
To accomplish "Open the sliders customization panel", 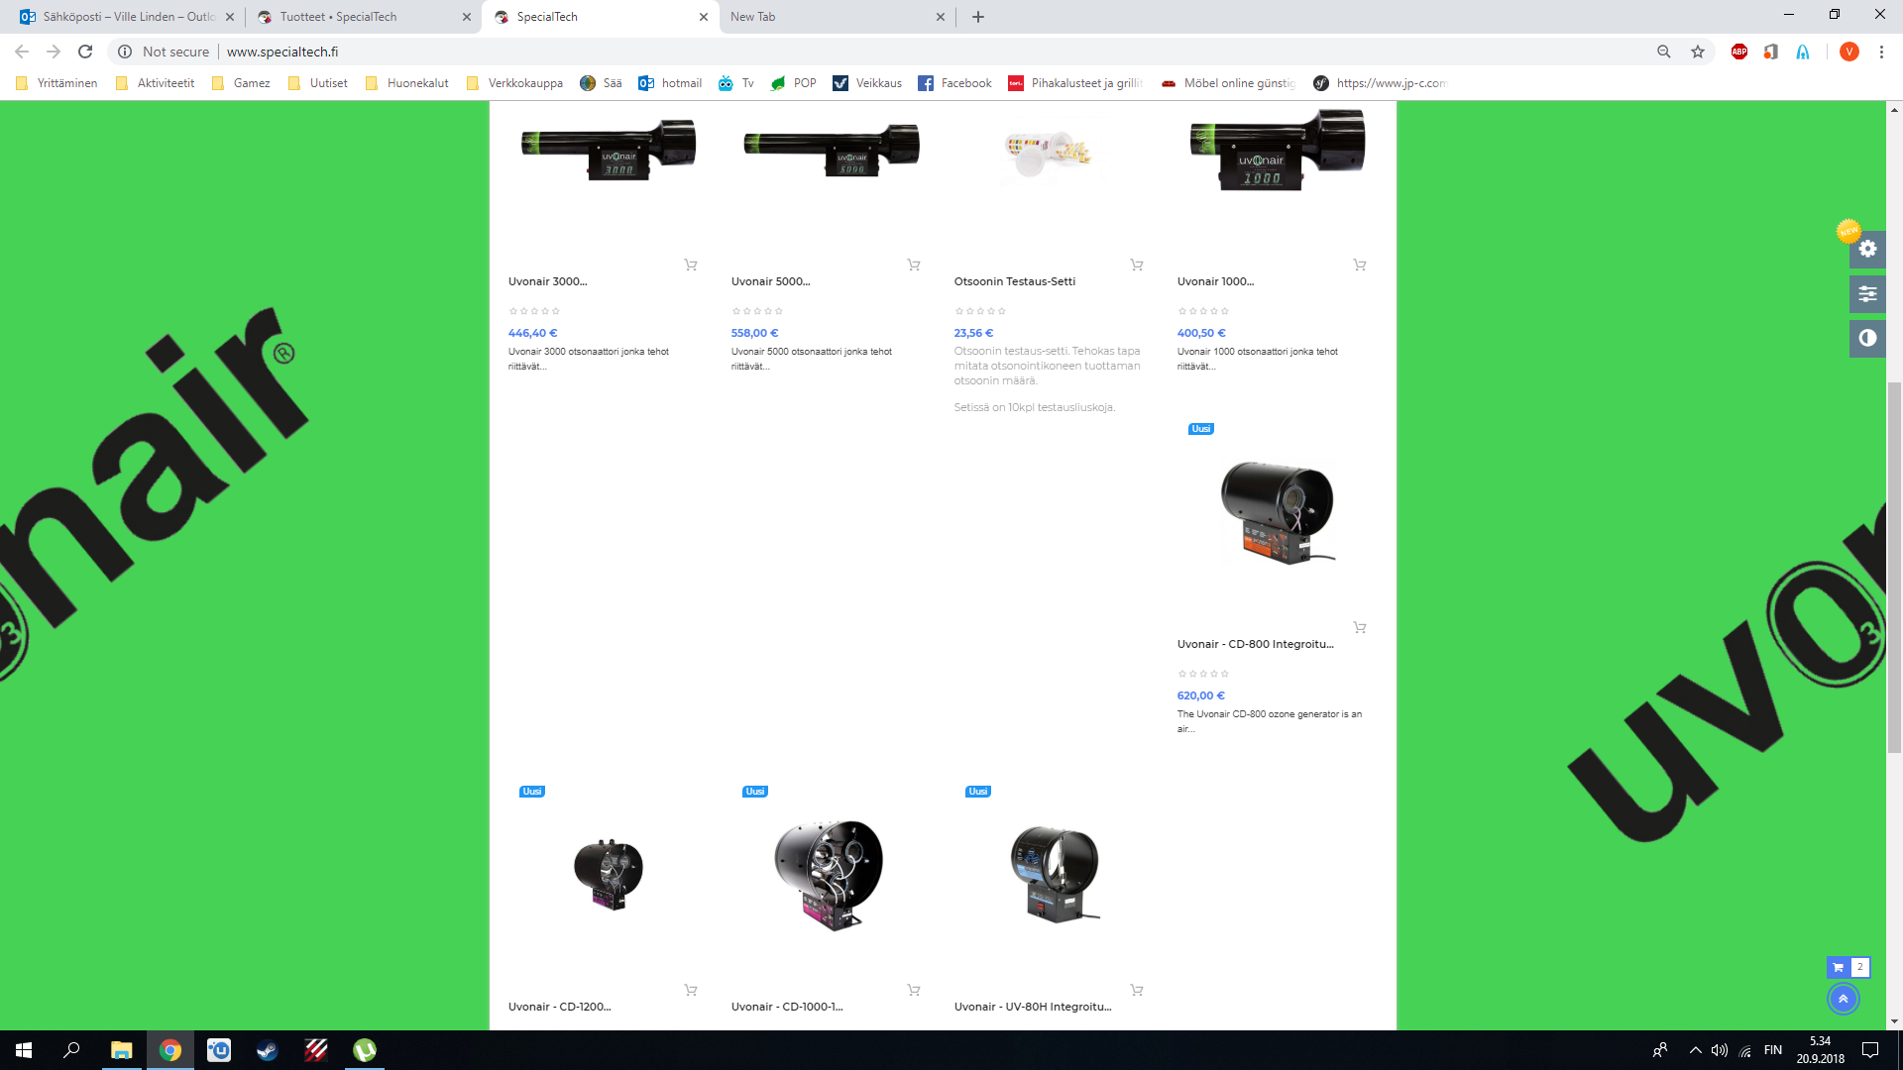I will click(1867, 293).
